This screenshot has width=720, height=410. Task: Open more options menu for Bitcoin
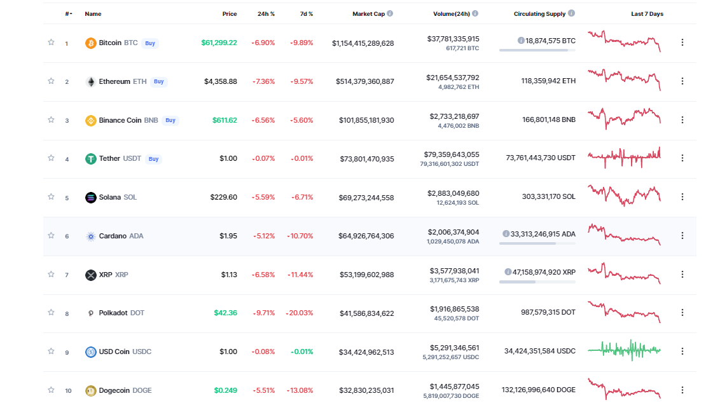682,42
